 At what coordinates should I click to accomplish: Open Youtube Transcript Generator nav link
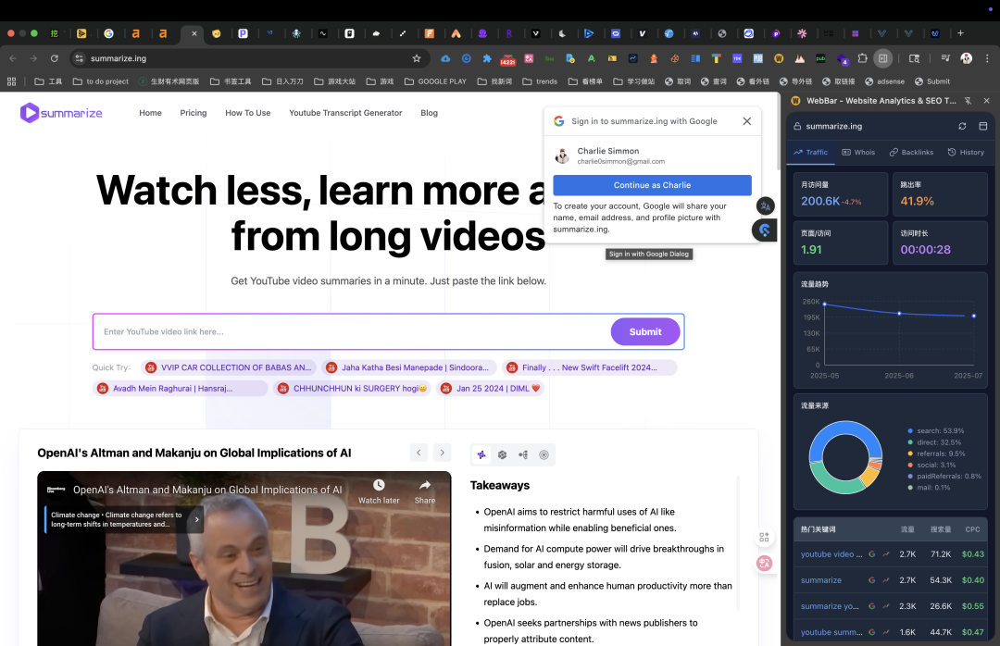(x=345, y=113)
